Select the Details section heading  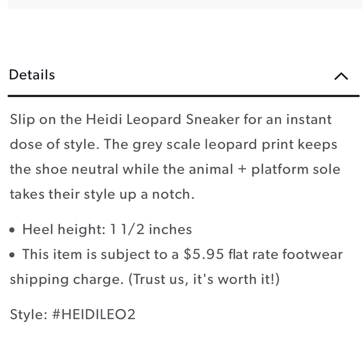31,74
